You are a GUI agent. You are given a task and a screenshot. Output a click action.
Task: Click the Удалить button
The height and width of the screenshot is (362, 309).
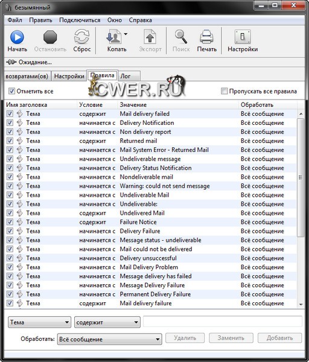(185, 338)
